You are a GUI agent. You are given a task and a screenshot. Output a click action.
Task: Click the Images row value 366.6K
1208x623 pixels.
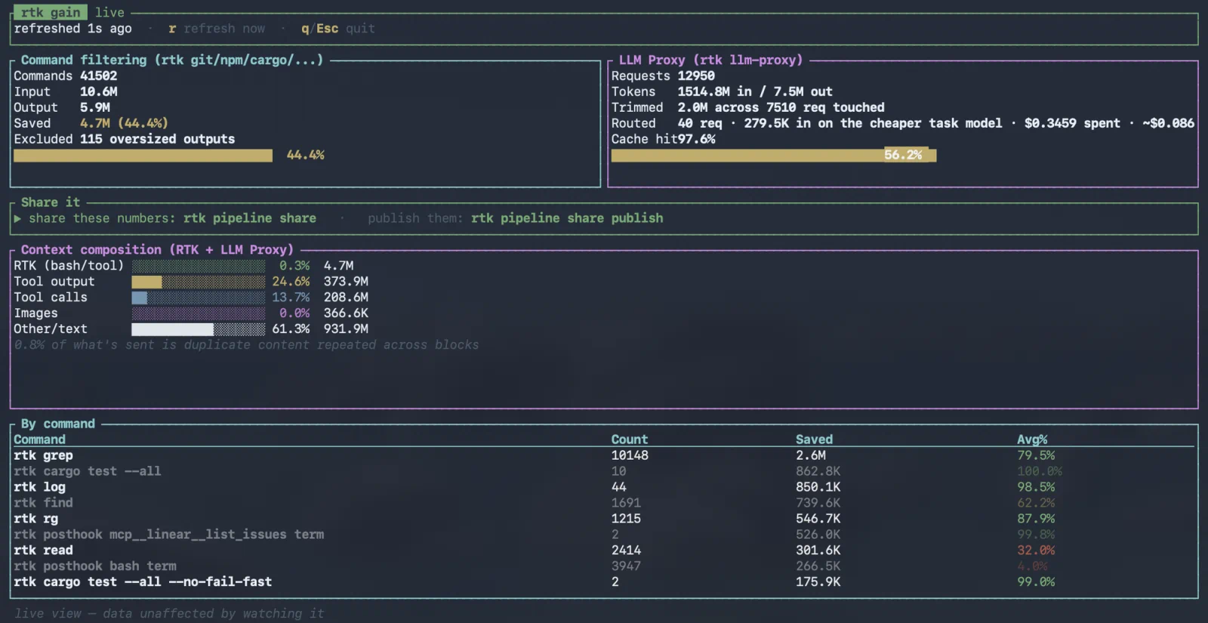346,313
